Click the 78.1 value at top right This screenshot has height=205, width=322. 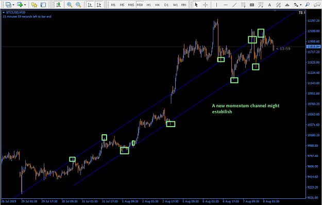302,13
